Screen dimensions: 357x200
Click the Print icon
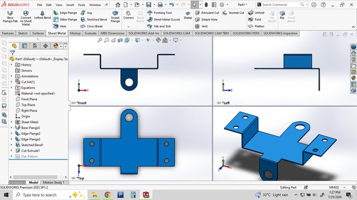160,4
